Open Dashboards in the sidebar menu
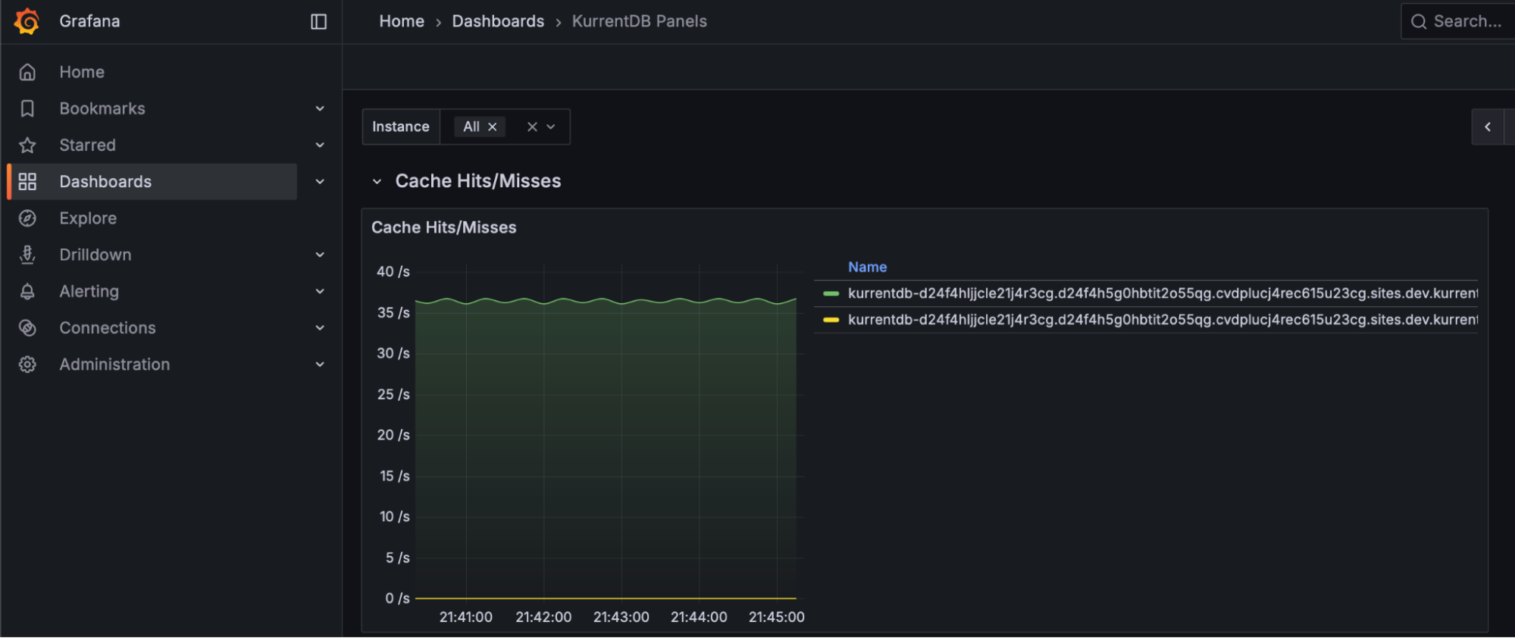Viewport: 1515px width, 638px height. 105,182
